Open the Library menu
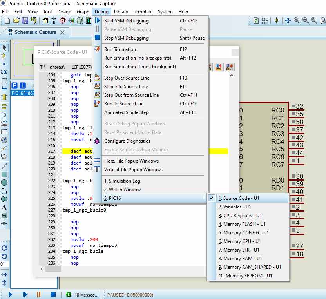This screenshot has width=326, height=299. point(121,12)
